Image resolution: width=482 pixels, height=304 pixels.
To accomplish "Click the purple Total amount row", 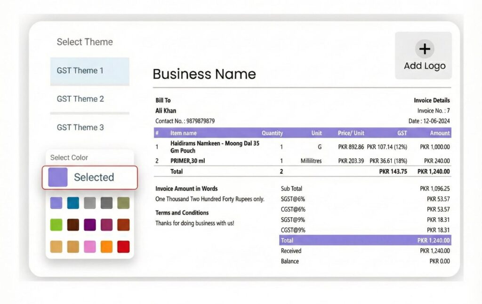I will click(365, 240).
